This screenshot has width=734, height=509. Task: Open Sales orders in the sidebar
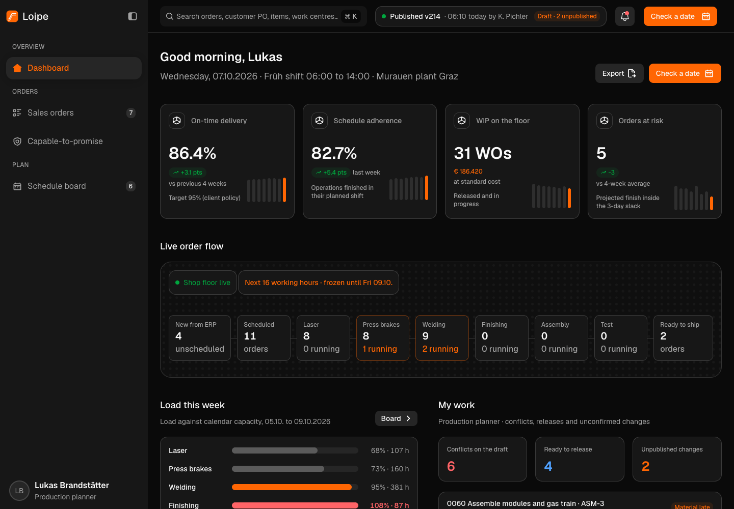click(74, 113)
